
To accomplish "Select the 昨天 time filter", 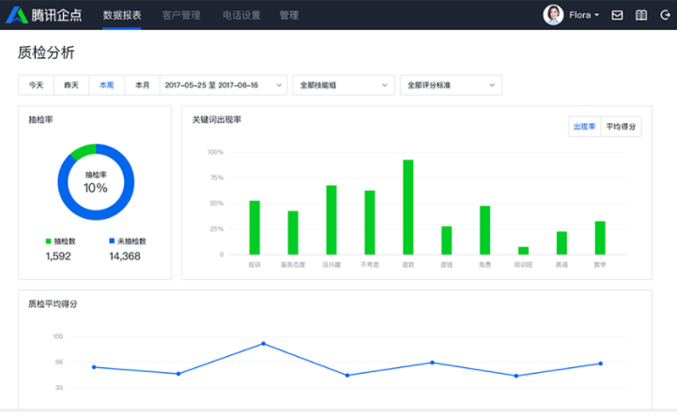I will [71, 85].
